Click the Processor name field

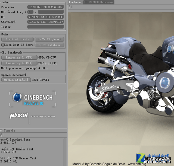pos(46,7)
